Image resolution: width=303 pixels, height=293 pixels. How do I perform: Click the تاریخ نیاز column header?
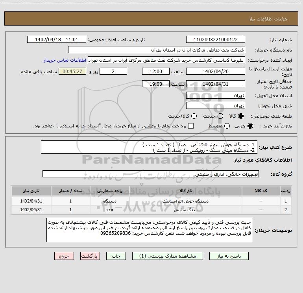click(31, 191)
